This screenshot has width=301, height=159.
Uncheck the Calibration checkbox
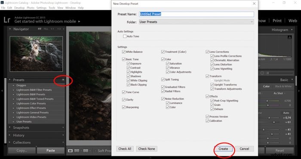click(207, 121)
